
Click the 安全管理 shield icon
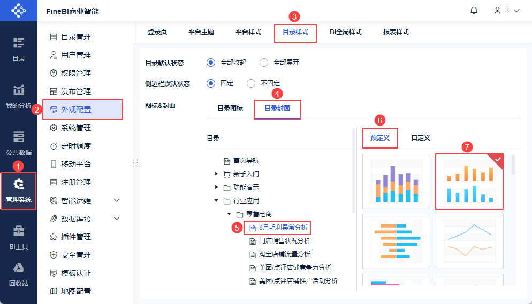point(54,255)
